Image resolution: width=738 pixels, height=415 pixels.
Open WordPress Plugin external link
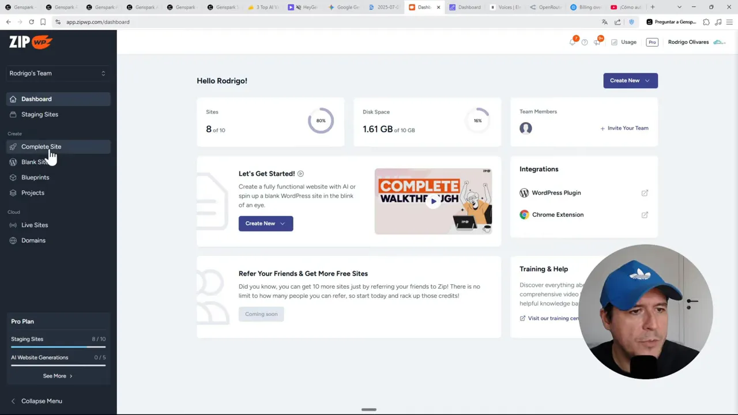(645, 193)
